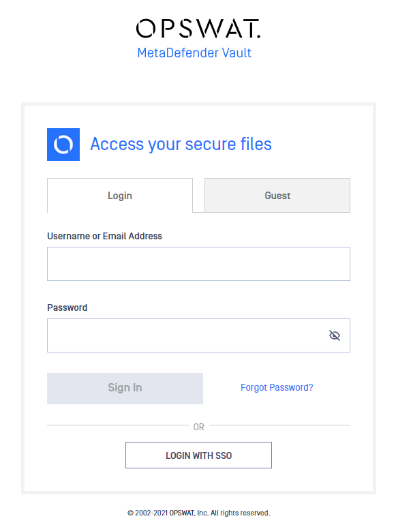This screenshot has height=525, width=396.
Task: Toggle password visibility eye icon
Action: 335,335
